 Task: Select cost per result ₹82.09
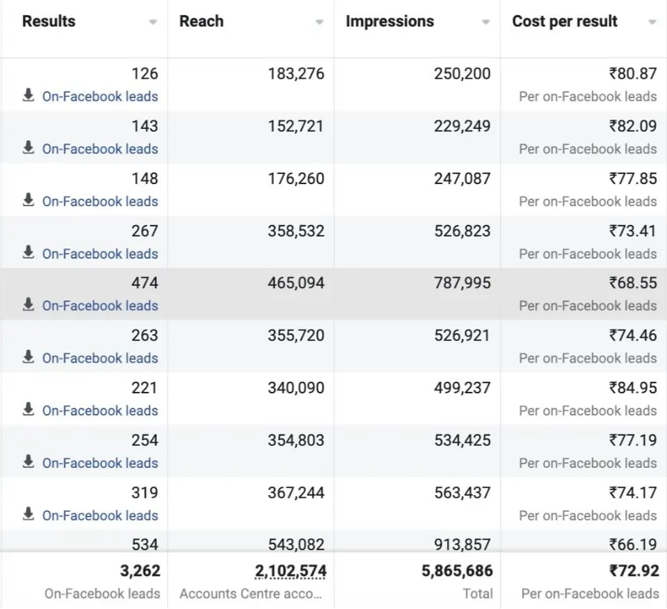tap(633, 126)
